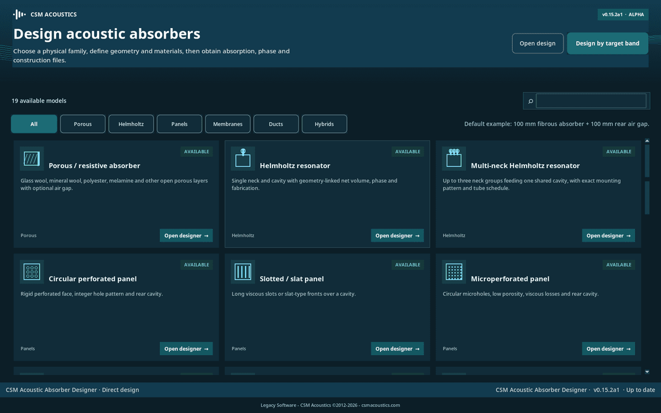Click AVAILABLE badge on Slotted / slat panel

408,265
